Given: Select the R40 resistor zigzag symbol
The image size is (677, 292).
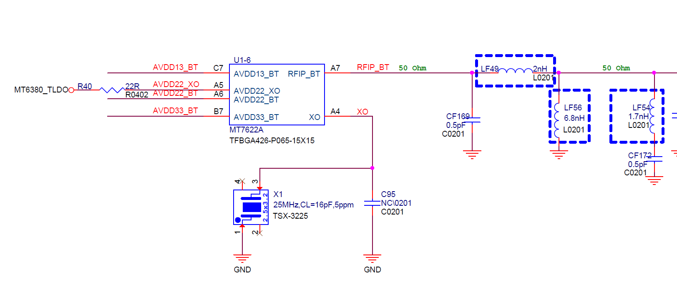Looking at the screenshot, I should point(112,90).
